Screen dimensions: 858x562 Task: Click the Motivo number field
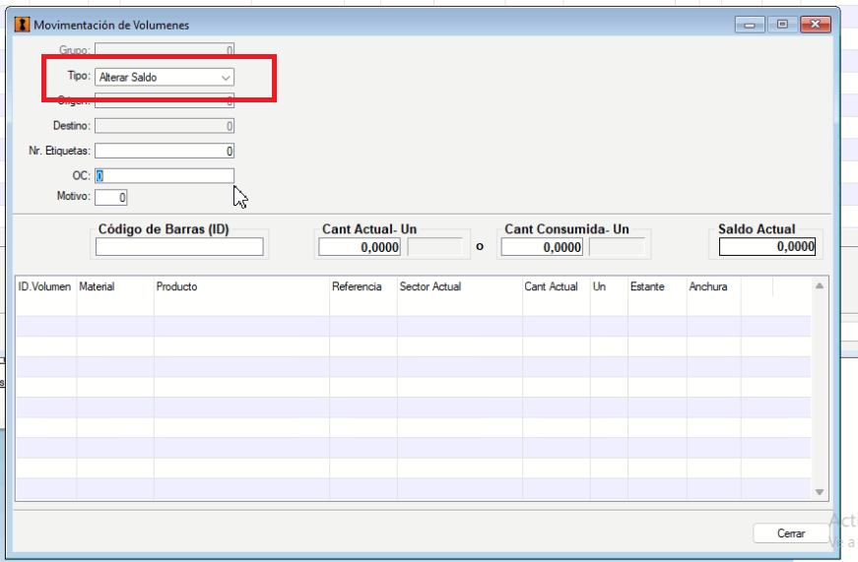pos(111,197)
